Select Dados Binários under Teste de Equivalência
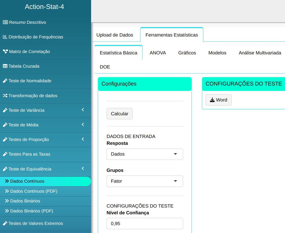Image resolution: width=285 pixels, height=233 pixels. click(x=25, y=201)
